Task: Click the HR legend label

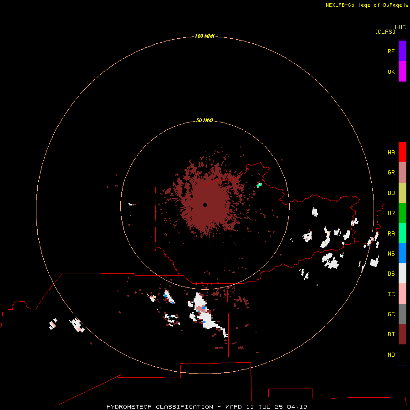Action: coord(391,213)
